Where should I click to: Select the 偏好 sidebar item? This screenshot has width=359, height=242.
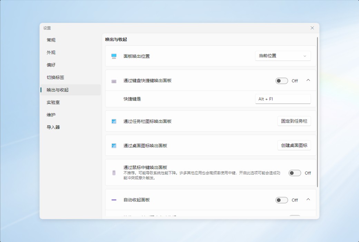click(x=70, y=65)
